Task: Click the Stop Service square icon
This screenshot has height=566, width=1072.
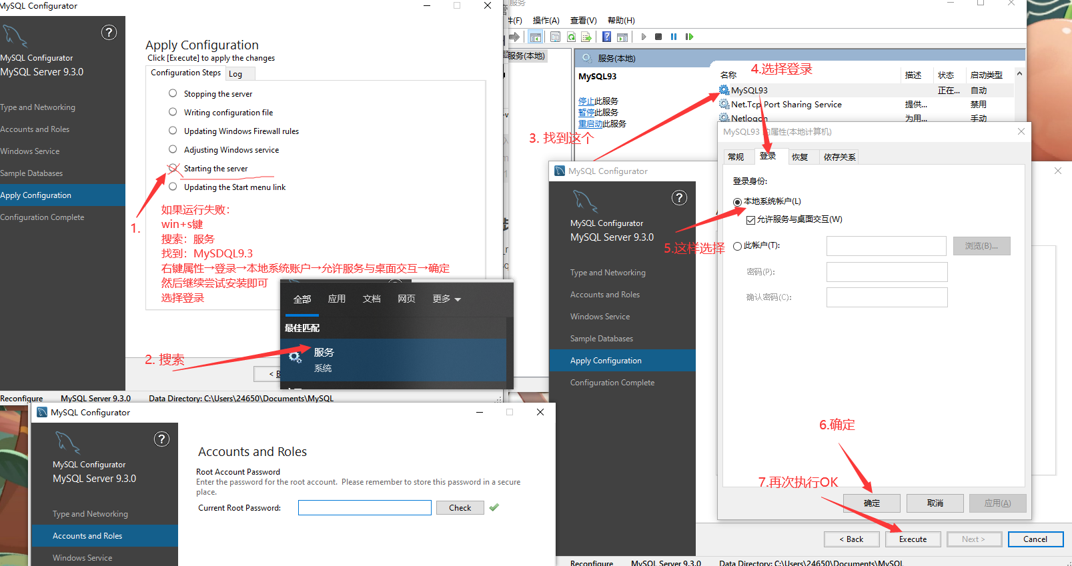Action: (x=658, y=37)
